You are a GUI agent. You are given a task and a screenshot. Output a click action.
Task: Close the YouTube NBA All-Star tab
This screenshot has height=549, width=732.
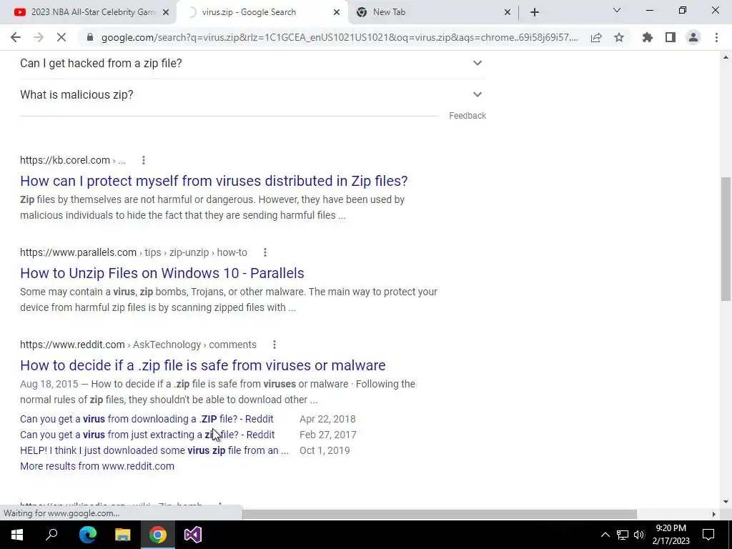pos(166,12)
